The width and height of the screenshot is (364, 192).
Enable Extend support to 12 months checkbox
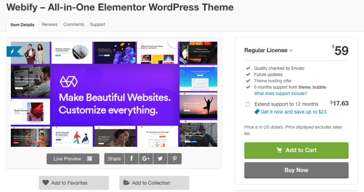[248, 105]
